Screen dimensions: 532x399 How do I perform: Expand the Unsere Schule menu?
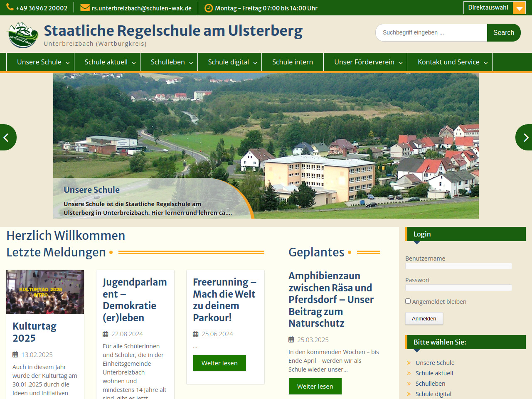point(40,62)
